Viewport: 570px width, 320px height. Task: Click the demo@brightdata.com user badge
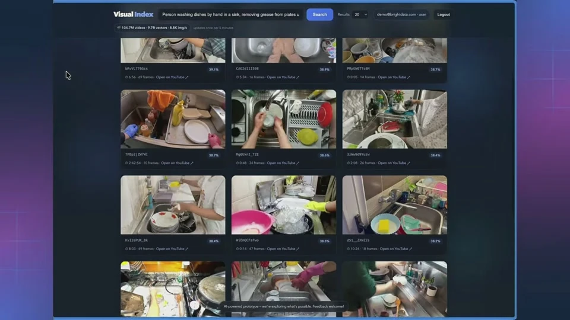point(401,14)
